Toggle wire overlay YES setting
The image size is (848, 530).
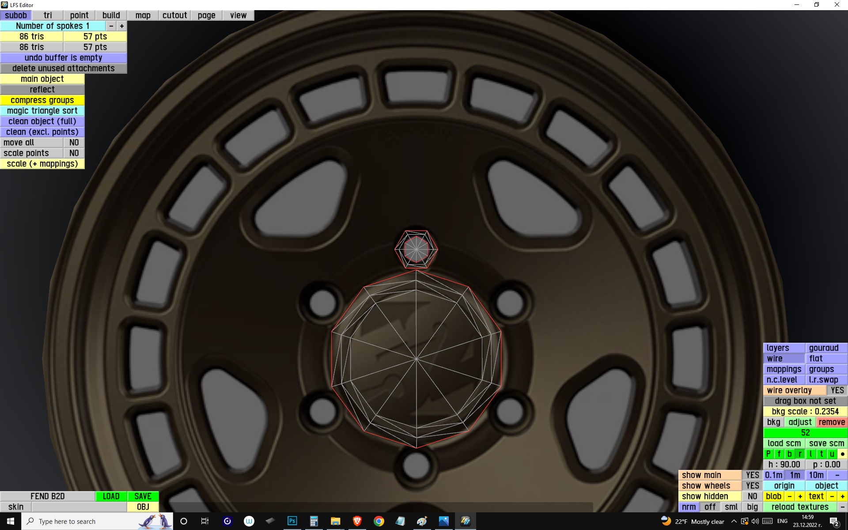tap(837, 390)
